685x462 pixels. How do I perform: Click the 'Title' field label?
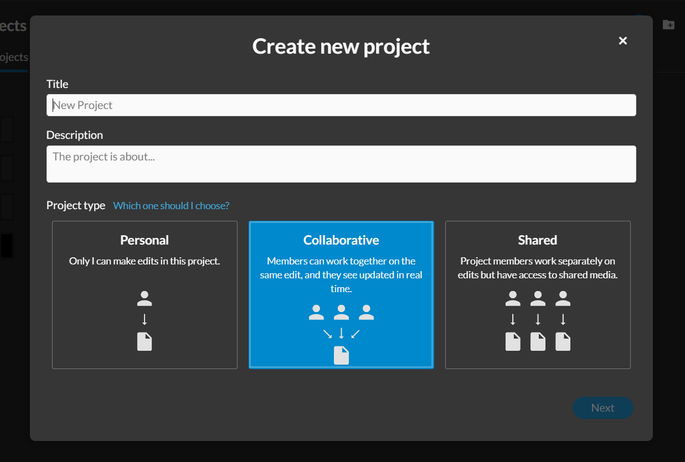[x=58, y=84]
